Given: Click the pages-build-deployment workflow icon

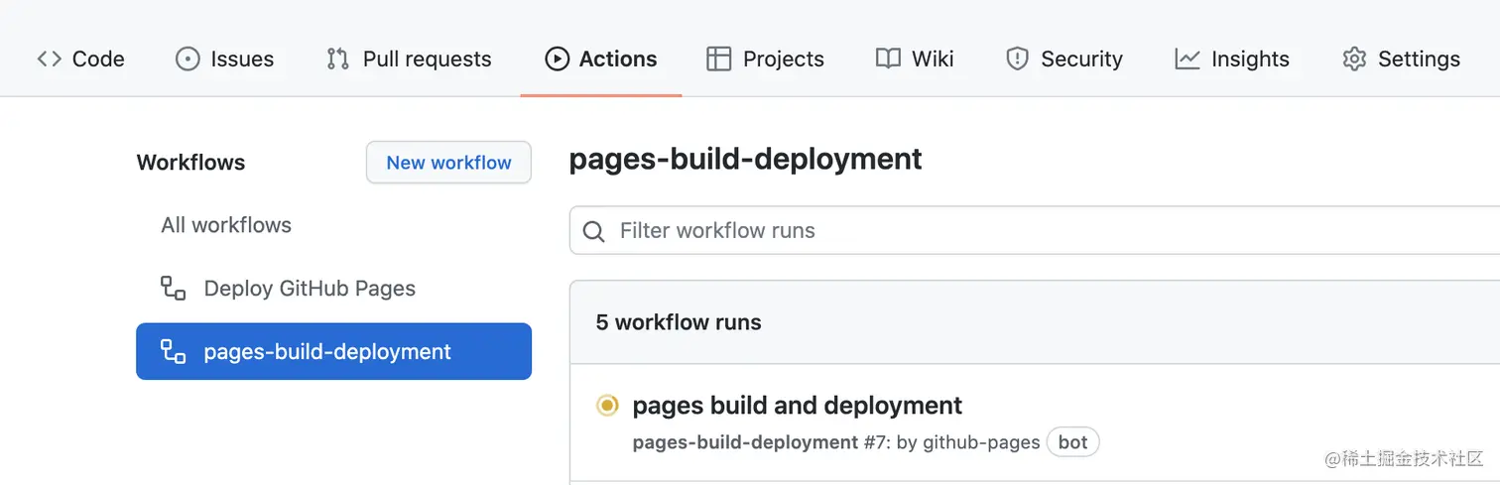Looking at the screenshot, I should (x=174, y=351).
